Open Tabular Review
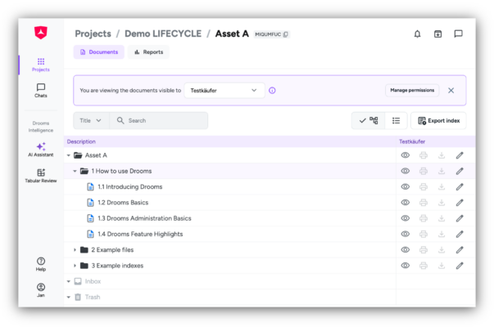494x327 pixels. point(41,176)
